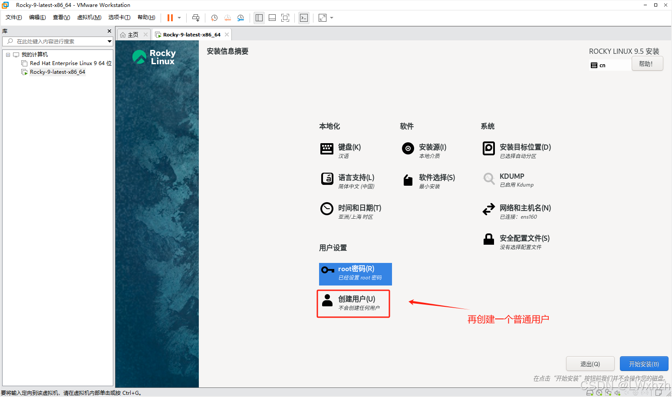Take a snapshot of the VM
Image resolution: width=672 pixels, height=397 pixels.
tap(214, 18)
